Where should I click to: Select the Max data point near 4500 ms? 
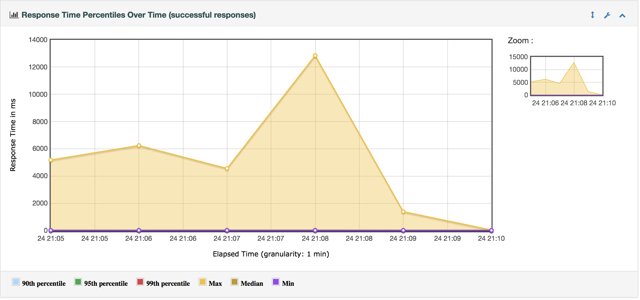click(x=227, y=169)
